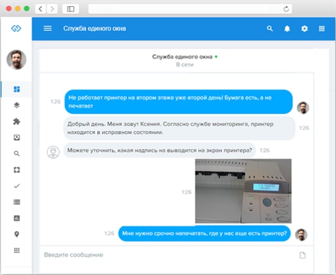Click the inbox download icon in sidebar
The image size is (336, 275).
(x=16, y=138)
